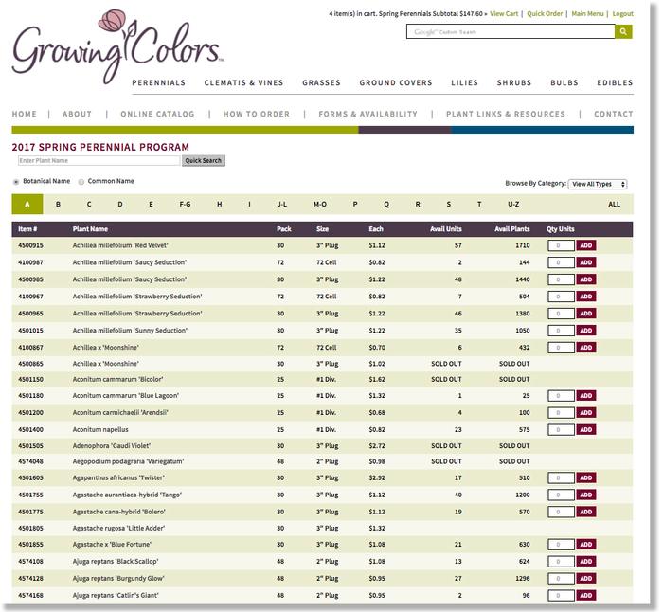
Task: Switch to letter C tab
Action: [89, 205]
